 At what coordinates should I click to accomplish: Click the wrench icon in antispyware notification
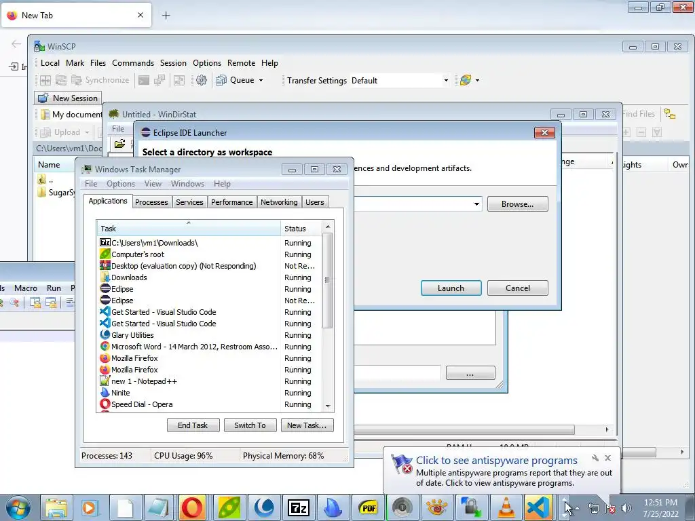point(595,458)
